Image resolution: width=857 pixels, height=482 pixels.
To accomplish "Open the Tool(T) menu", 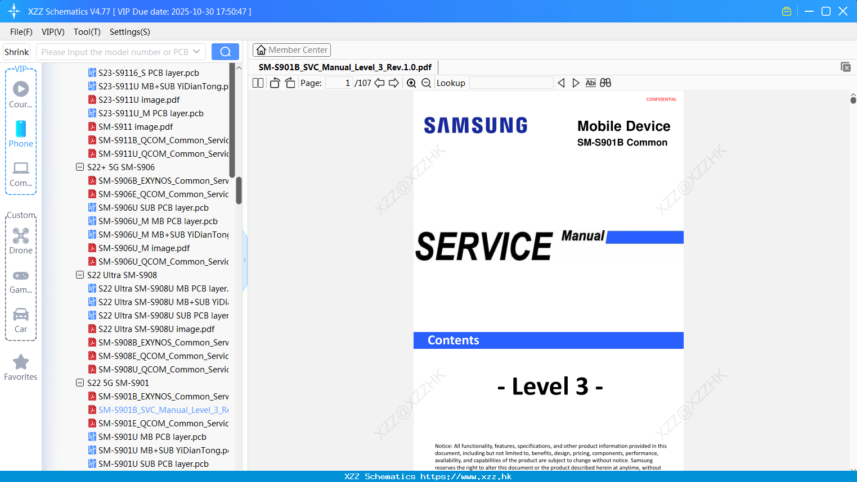I will pyautogui.click(x=87, y=31).
